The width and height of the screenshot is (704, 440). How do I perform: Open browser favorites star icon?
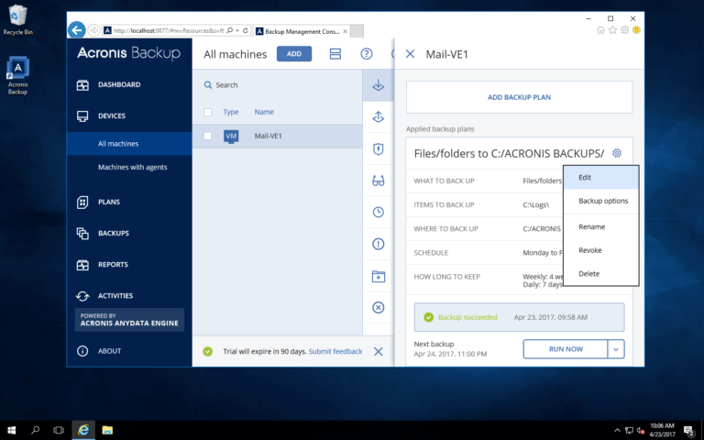pyautogui.click(x=612, y=30)
